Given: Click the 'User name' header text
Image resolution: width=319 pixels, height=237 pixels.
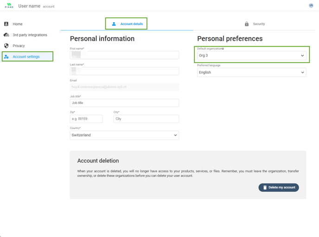Looking at the screenshot, I should pos(29,6).
